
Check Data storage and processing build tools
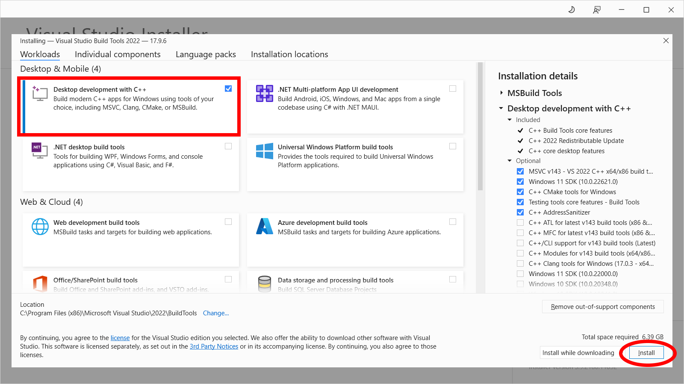coord(453,279)
